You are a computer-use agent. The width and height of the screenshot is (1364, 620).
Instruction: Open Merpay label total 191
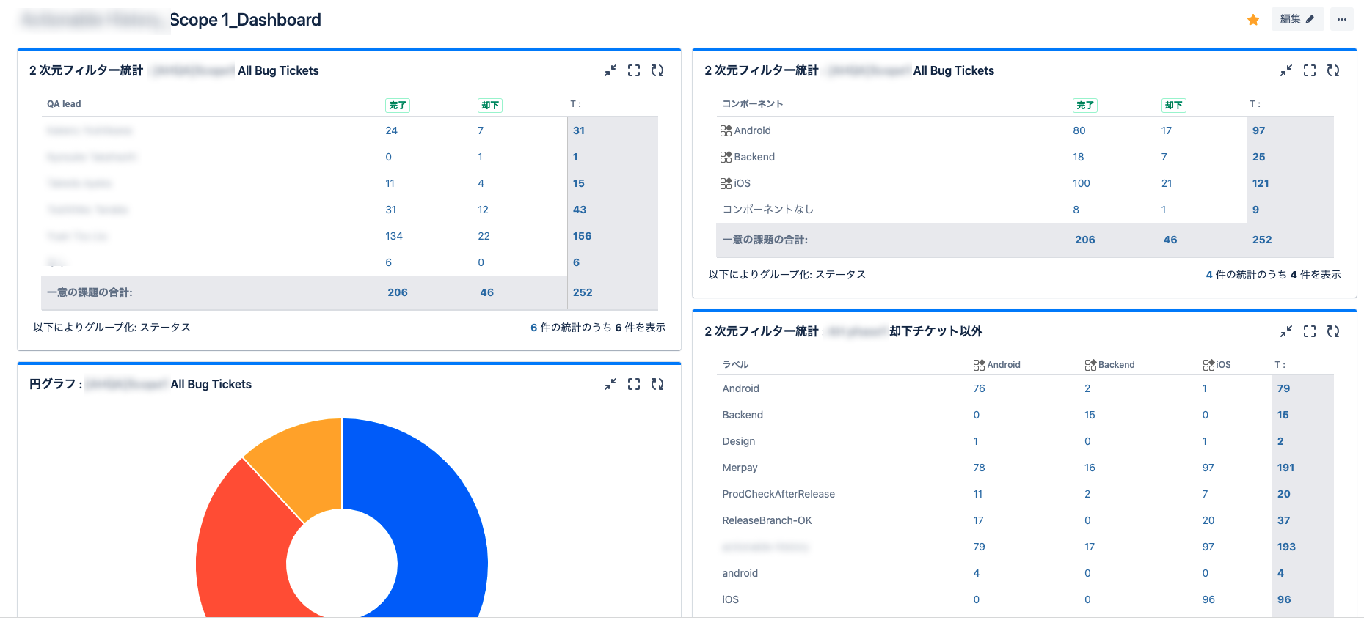click(x=1285, y=468)
